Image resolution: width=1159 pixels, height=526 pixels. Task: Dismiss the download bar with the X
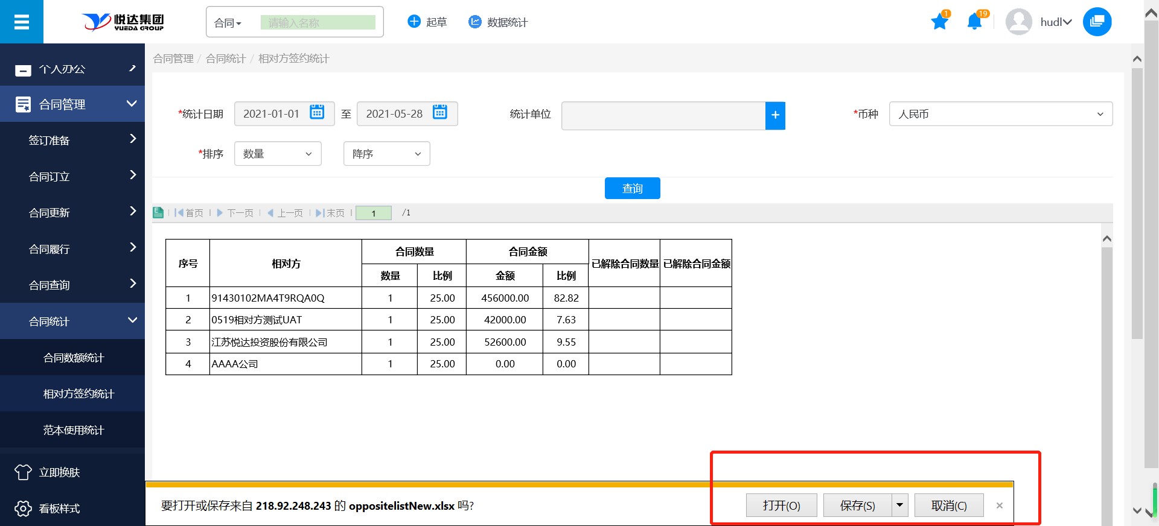1000,505
